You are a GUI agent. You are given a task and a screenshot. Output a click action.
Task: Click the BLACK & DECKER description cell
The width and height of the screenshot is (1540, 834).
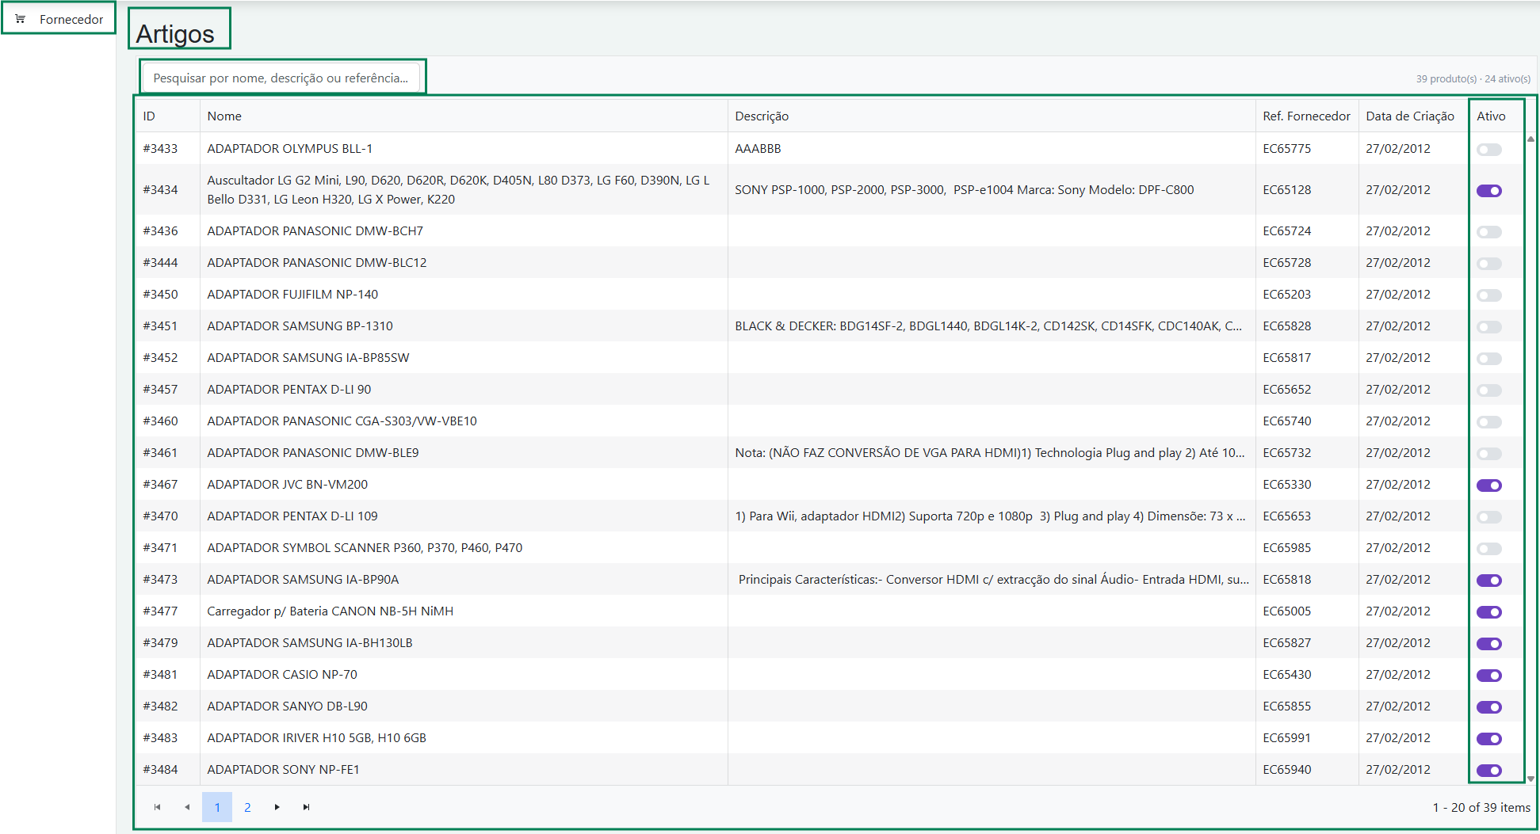(x=992, y=326)
